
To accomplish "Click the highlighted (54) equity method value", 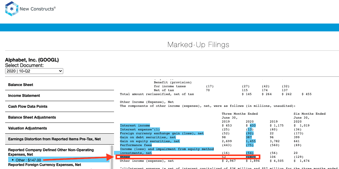I will [x=250, y=153].
